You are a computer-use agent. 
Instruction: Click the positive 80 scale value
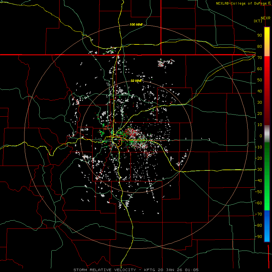point(260,46)
